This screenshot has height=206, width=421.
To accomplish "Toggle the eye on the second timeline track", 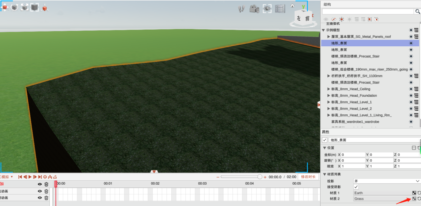I will tap(40, 191).
